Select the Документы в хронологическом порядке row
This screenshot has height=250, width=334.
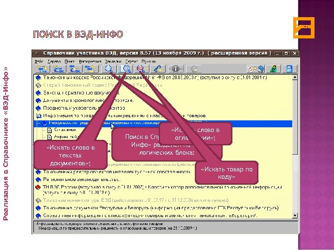pos(89,100)
